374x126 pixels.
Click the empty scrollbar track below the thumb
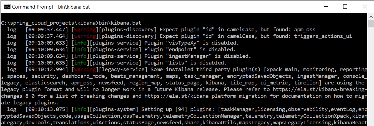[371, 83]
